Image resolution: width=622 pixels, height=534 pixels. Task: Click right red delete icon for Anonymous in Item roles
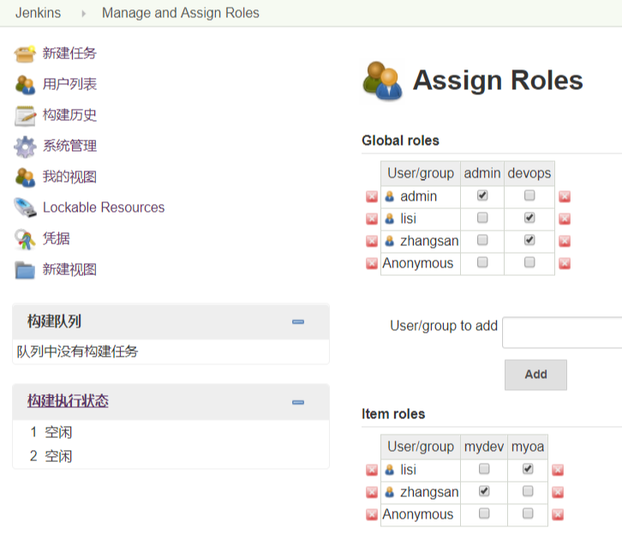pyautogui.click(x=558, y=514)
